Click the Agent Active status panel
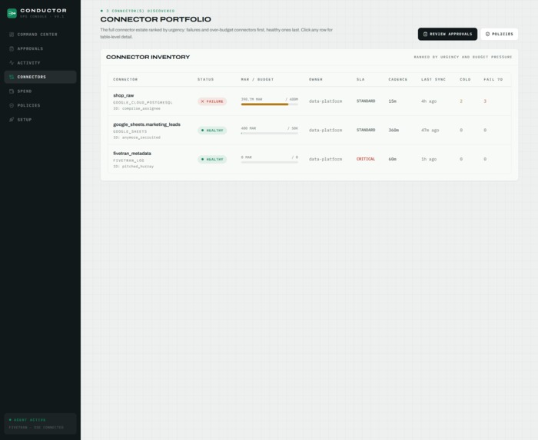The image size is (538, 440). tap(40, 424)
